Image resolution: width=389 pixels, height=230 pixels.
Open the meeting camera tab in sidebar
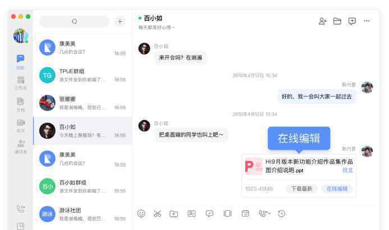click(x=21, y=126)
